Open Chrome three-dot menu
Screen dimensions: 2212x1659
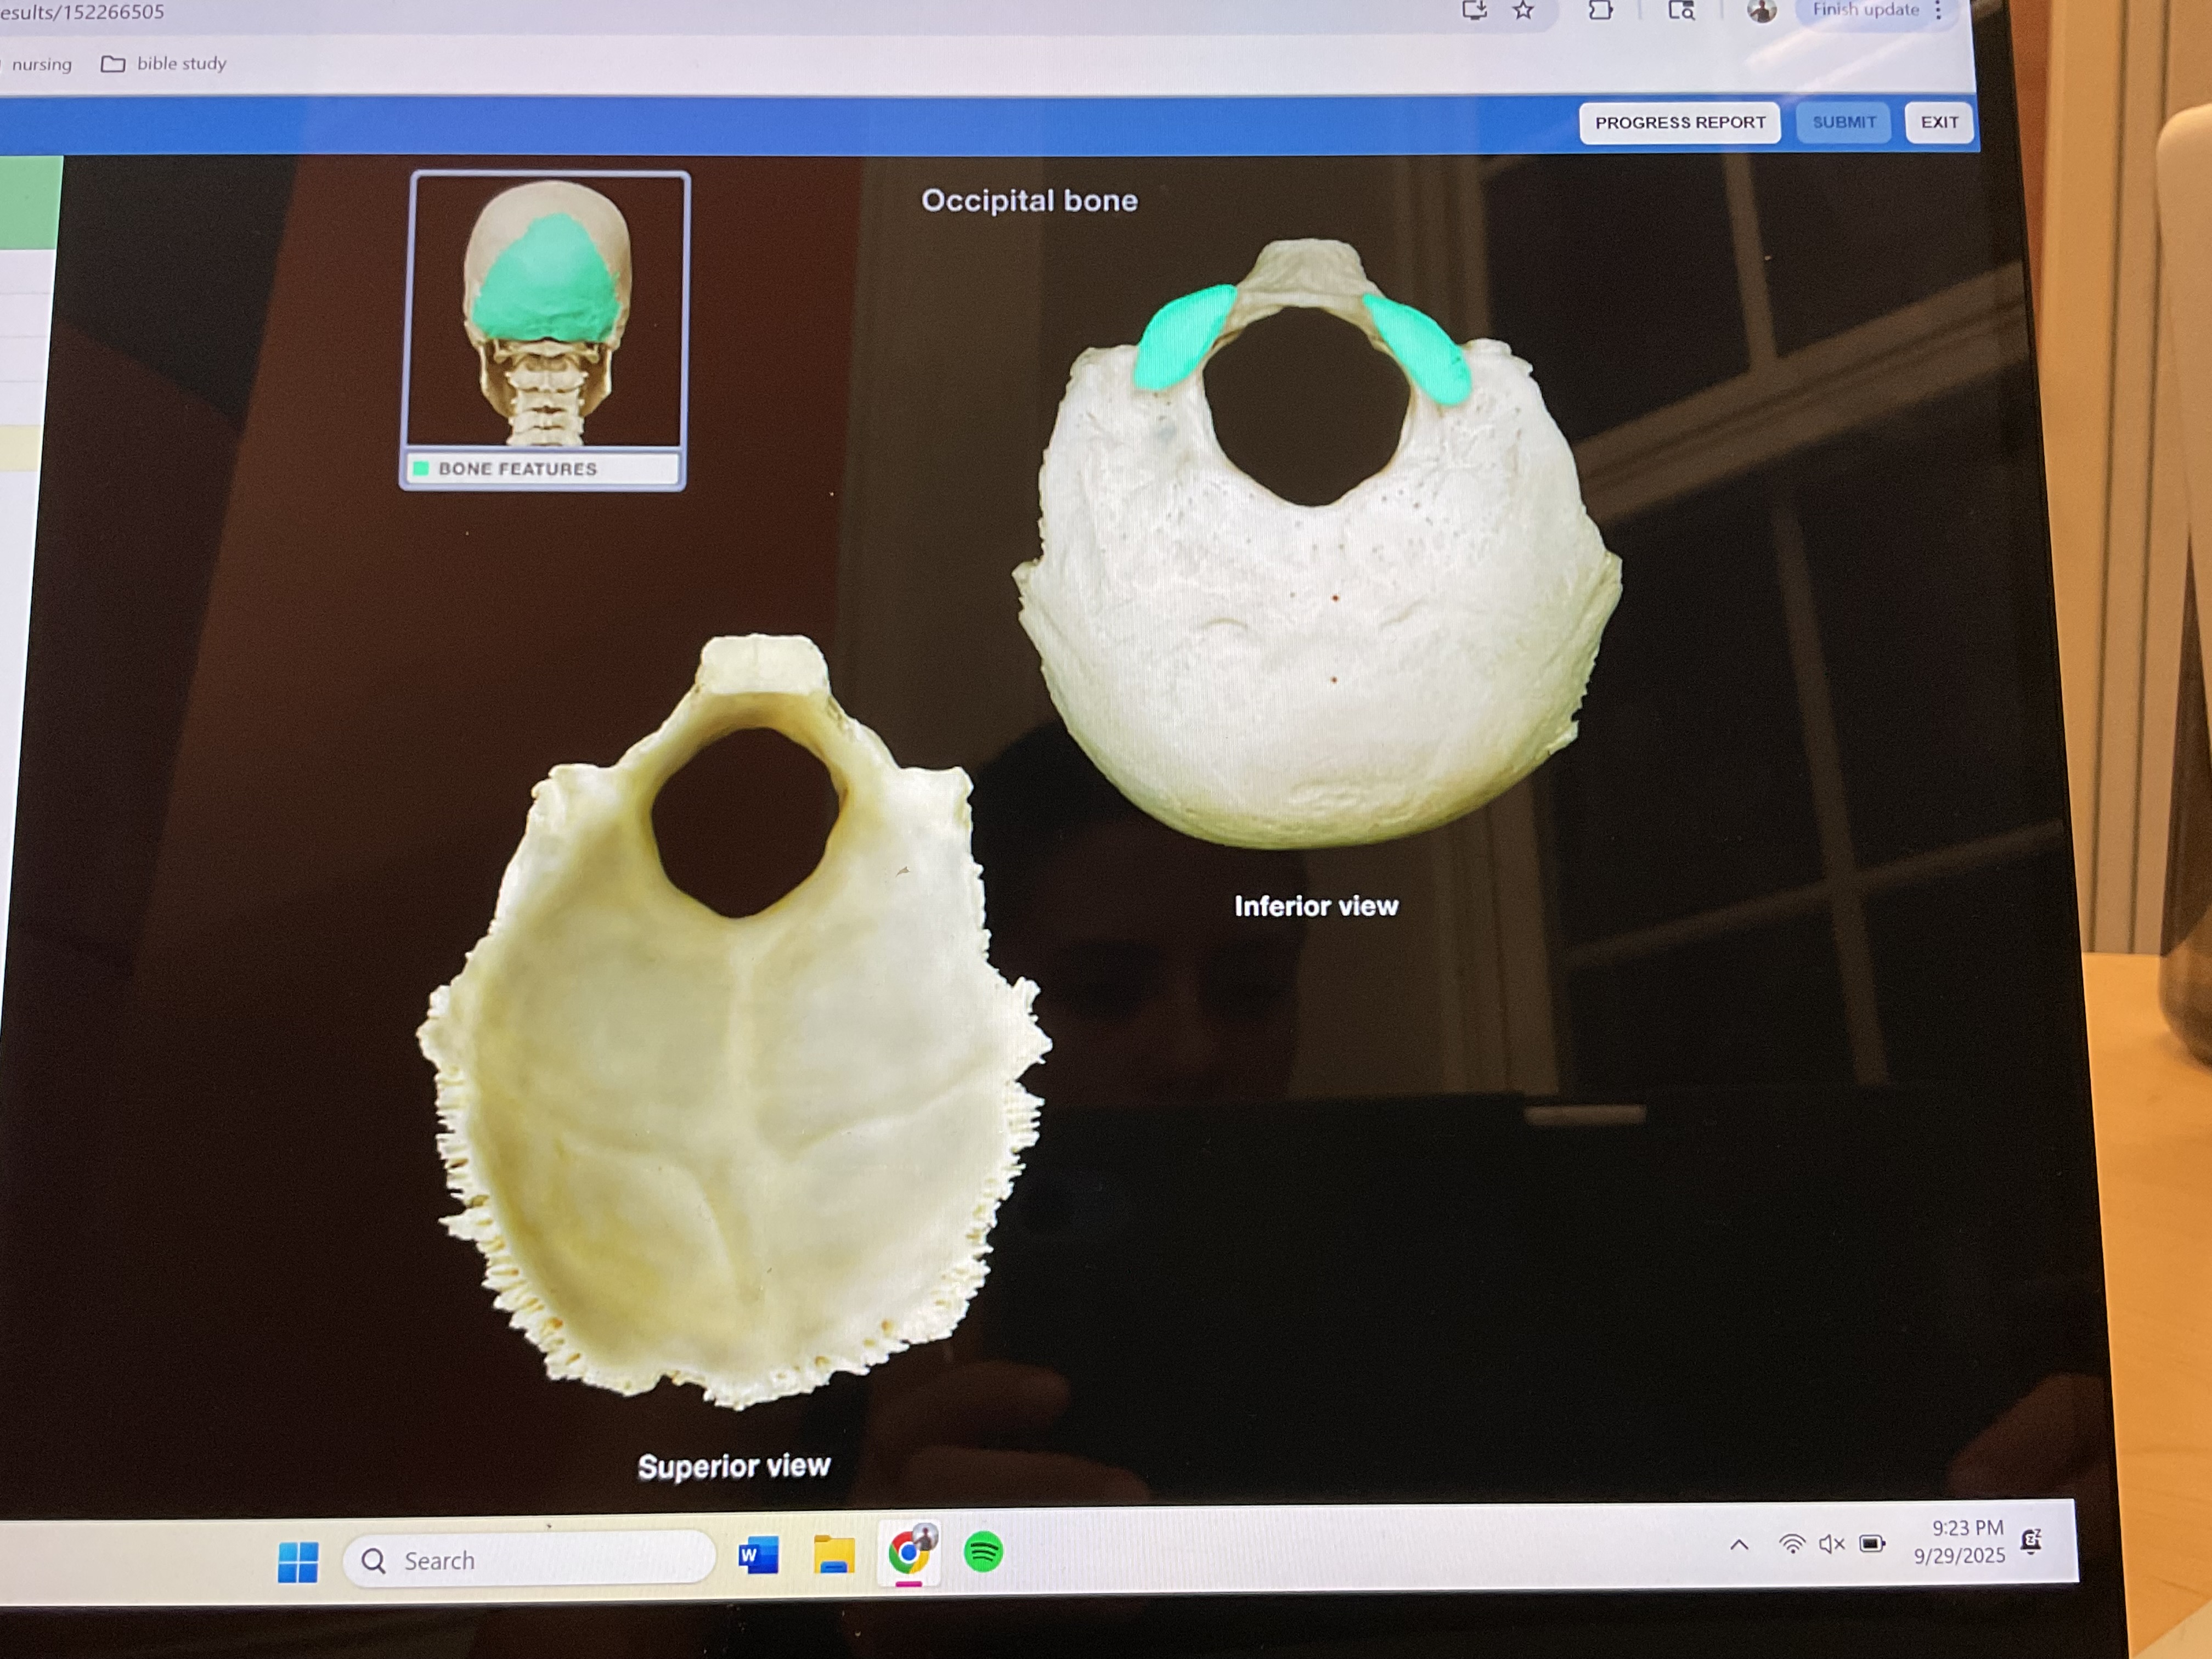1938,11
